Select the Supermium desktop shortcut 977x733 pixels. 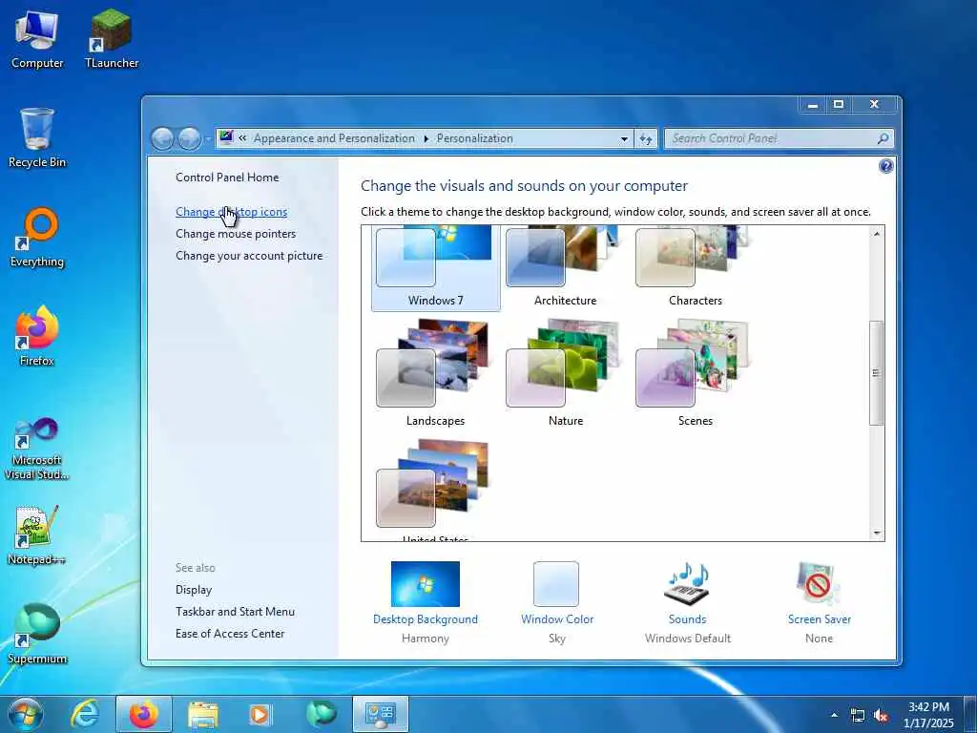coord(37,635)
